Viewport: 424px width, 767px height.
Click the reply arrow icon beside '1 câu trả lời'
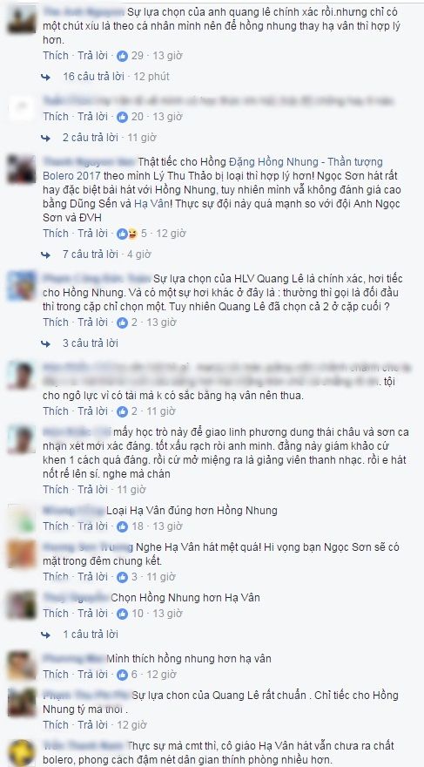point(46,635)
